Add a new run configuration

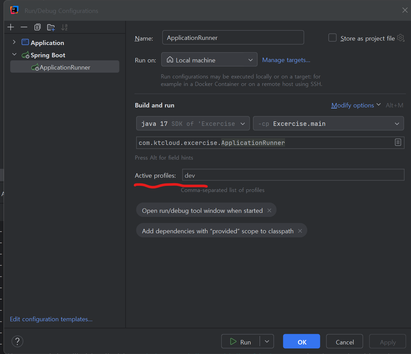(11, 27)
